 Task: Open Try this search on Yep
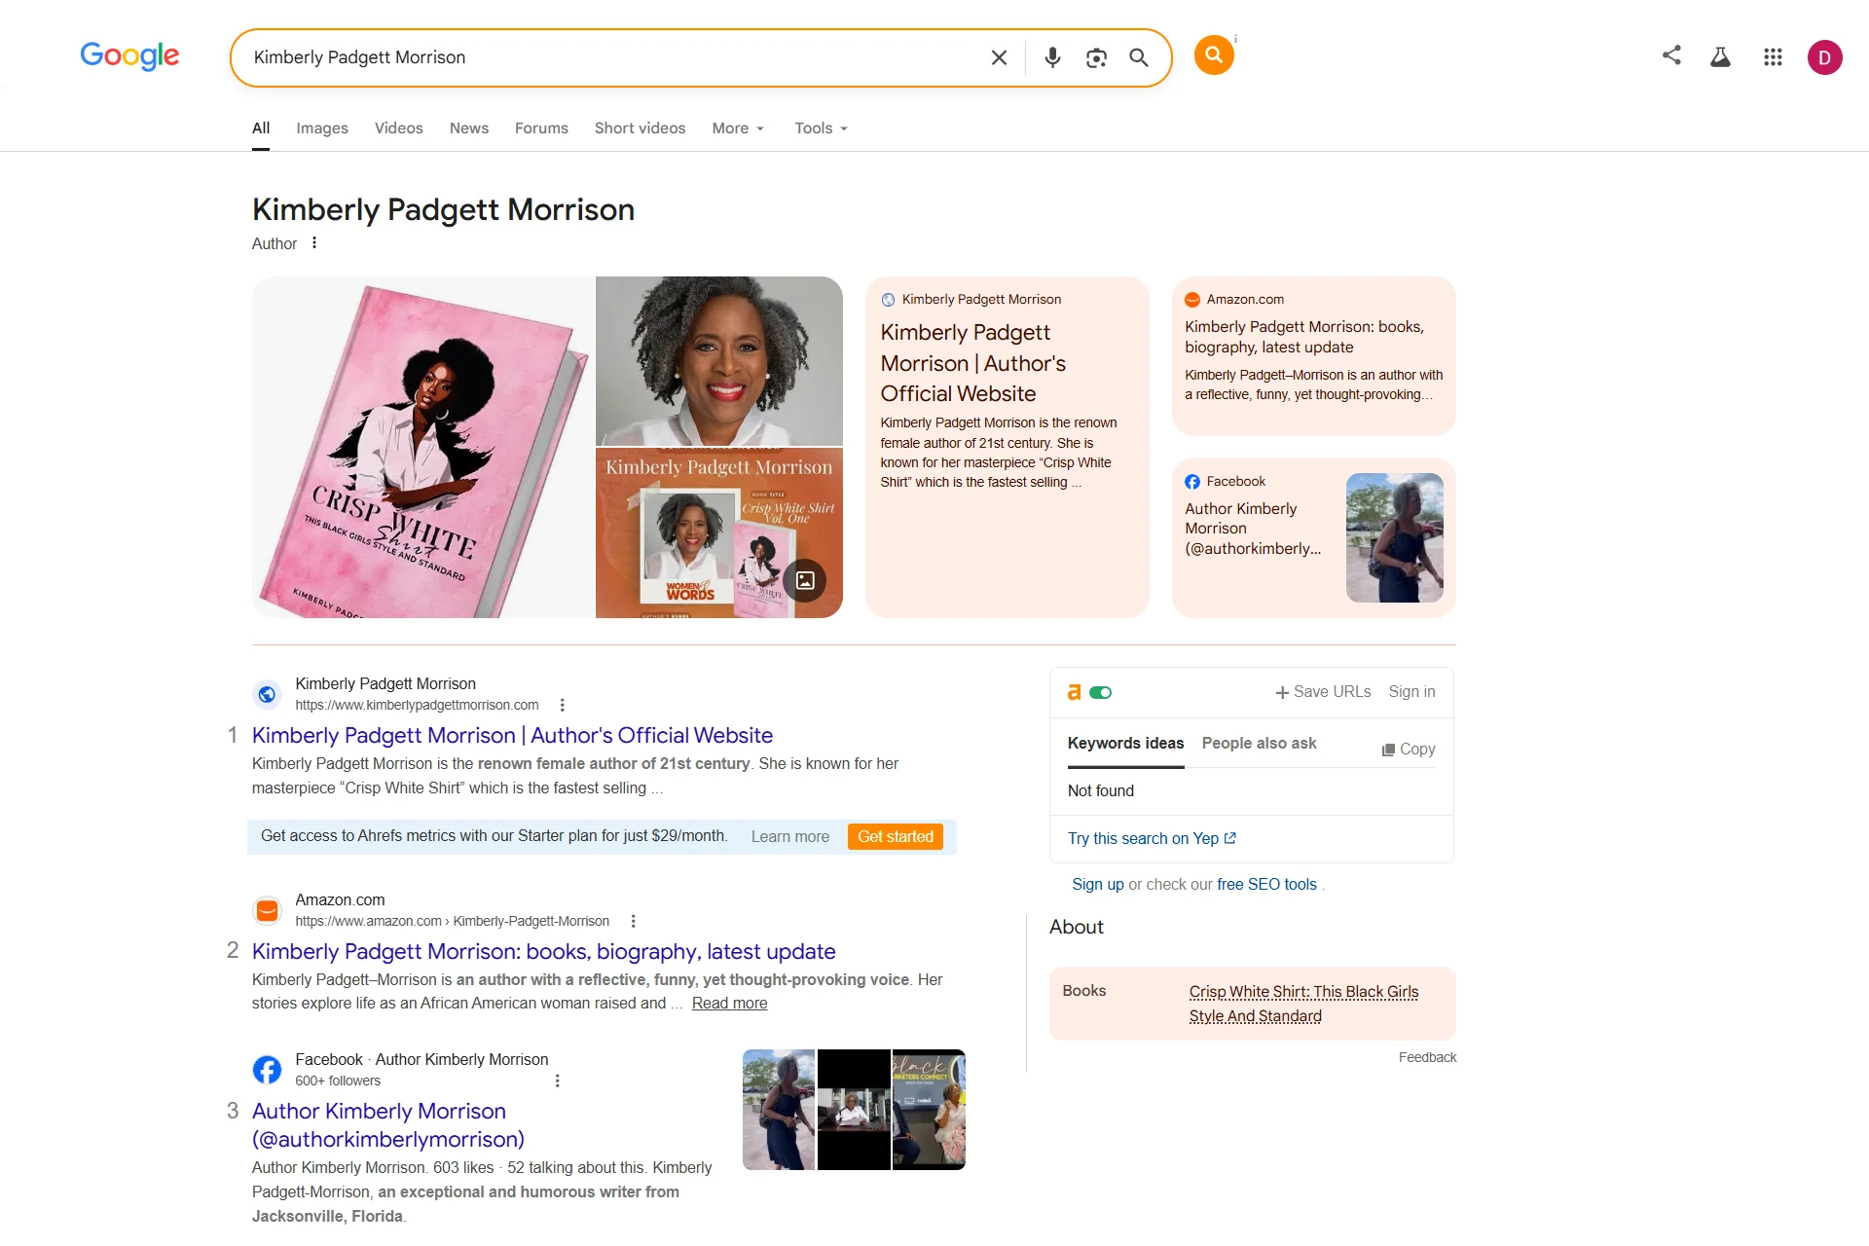1152,839
